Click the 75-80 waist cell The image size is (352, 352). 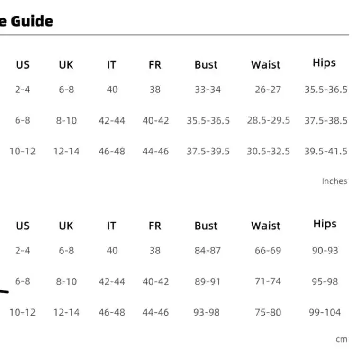(268, 312)
